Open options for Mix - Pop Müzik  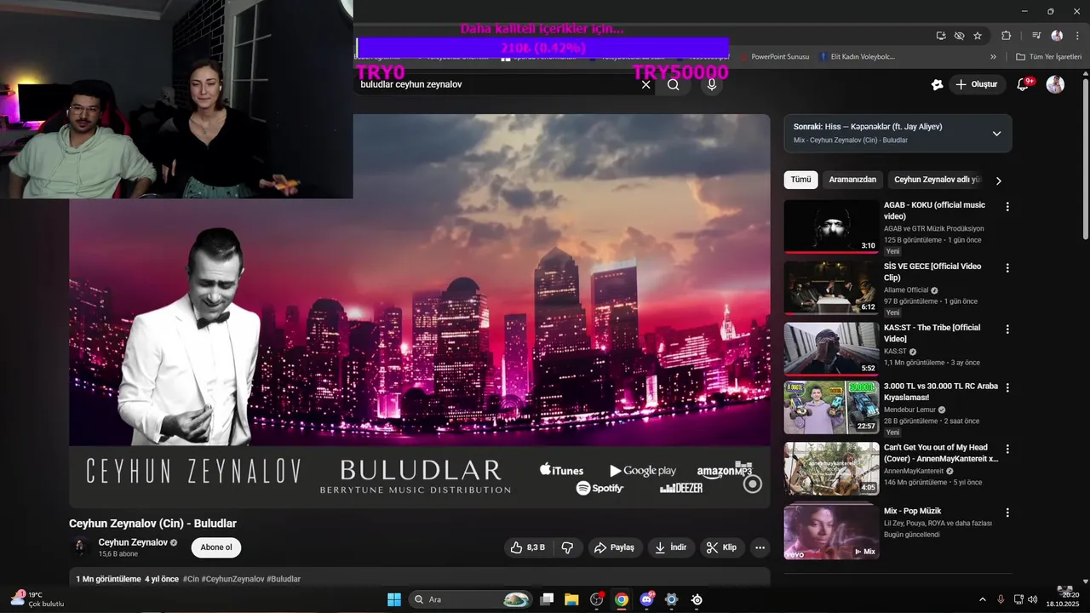1007,513
